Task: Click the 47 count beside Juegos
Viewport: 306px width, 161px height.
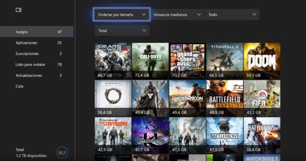Action: pyautogui.click(x=60, y=32)
